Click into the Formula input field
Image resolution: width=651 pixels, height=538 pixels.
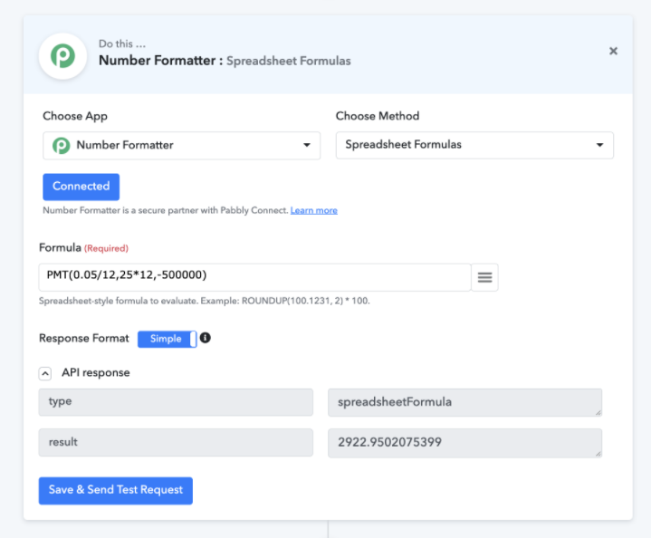point(254,277)
